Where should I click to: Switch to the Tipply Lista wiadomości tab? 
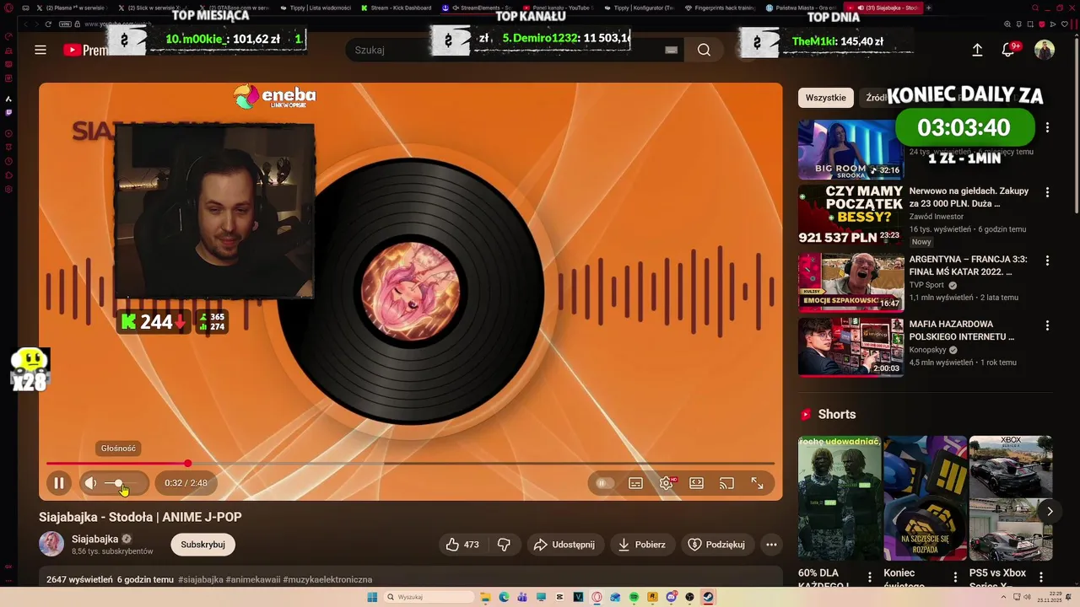point(314,8)
